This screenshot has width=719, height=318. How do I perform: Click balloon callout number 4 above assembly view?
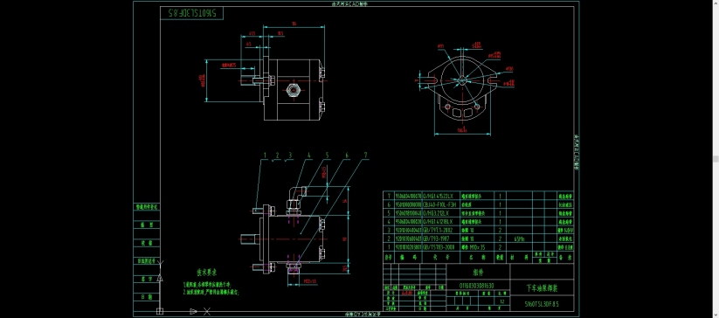click(x=309, y=156)
